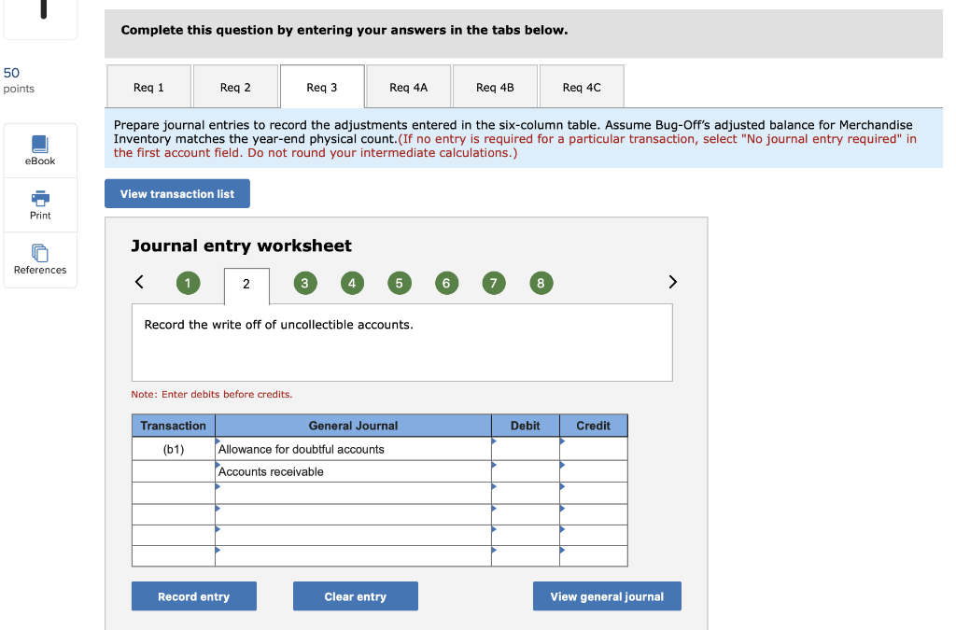Open Allowance for doubtful accounts account dropdown
The width and height of the screenshot is (956, 630).
pos(353,449)
